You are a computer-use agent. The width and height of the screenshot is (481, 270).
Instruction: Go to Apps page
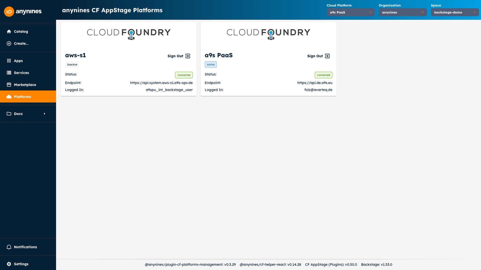pos(28,61)
